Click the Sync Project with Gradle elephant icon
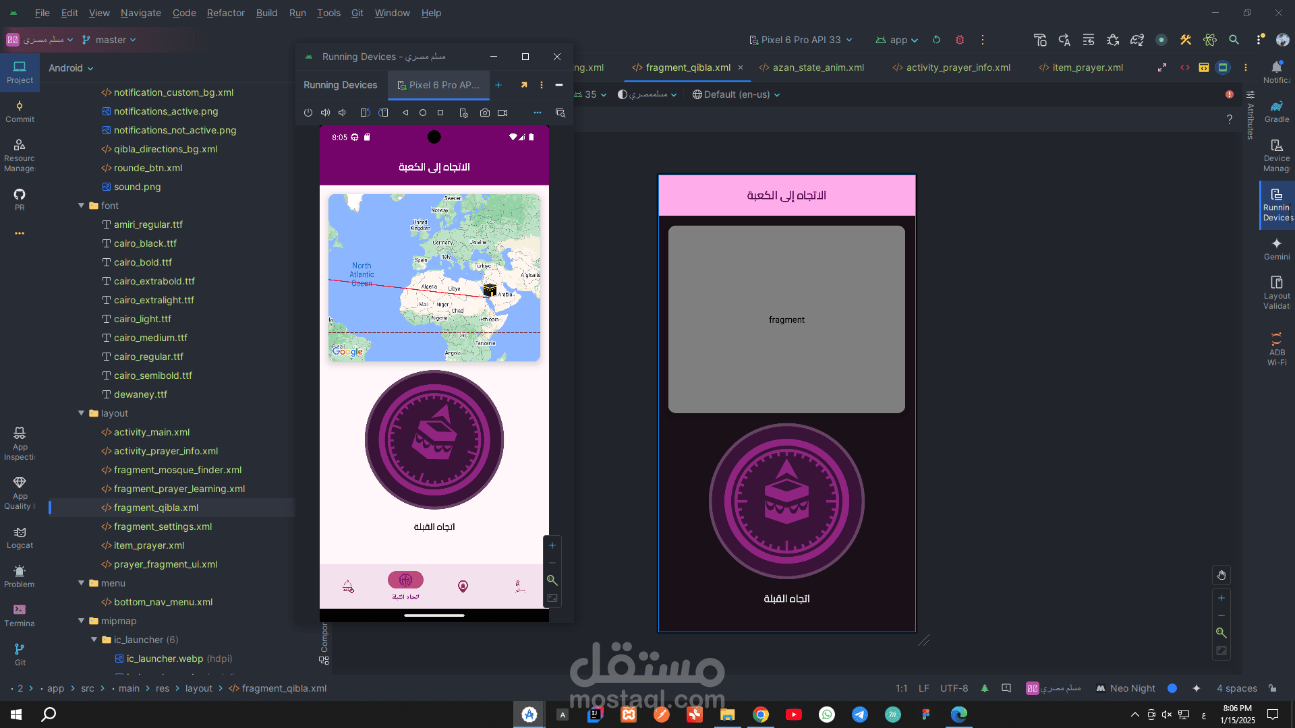 [1136, 40]
